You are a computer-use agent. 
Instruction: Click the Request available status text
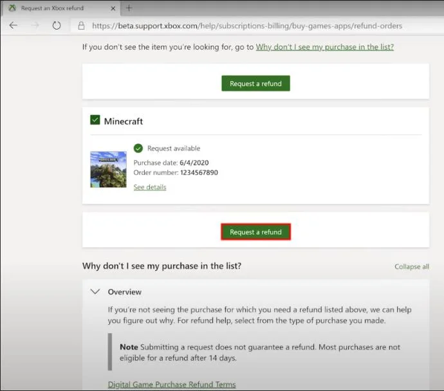coord(174,149)
